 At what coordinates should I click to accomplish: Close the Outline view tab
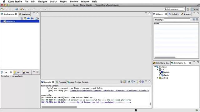coord(11,72)
